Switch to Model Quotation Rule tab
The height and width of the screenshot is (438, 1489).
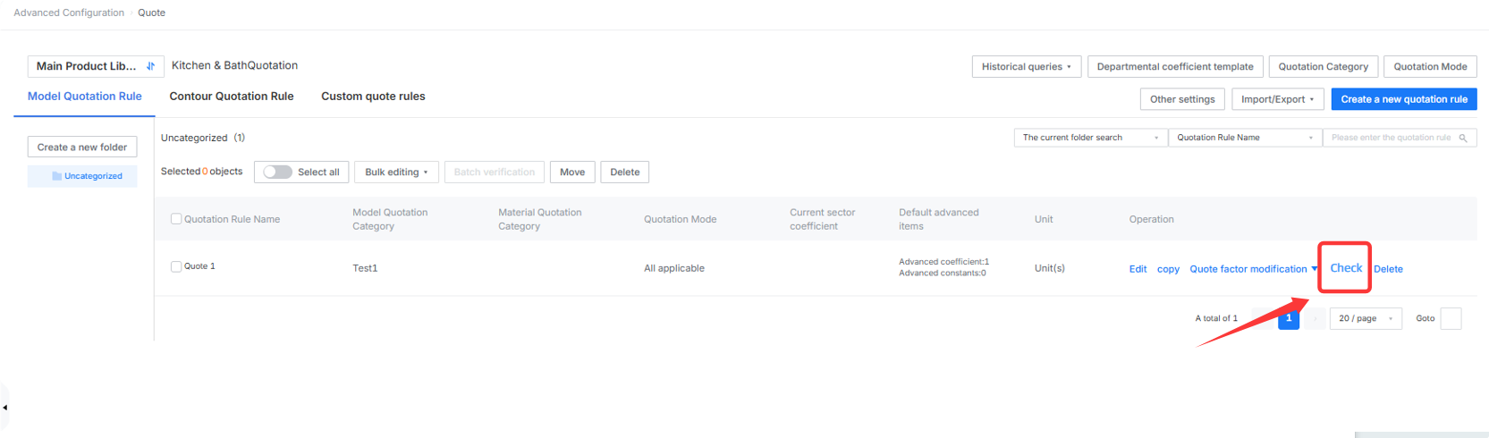tap(84, 97)
